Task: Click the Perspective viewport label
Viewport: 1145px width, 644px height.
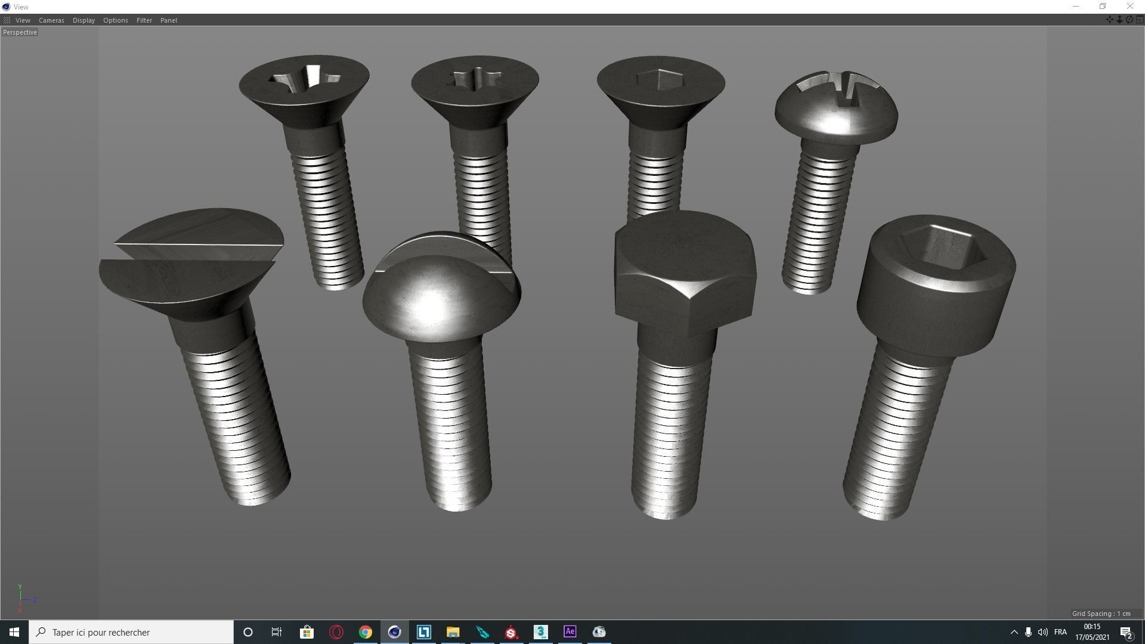Action: (x=20, y=32)
